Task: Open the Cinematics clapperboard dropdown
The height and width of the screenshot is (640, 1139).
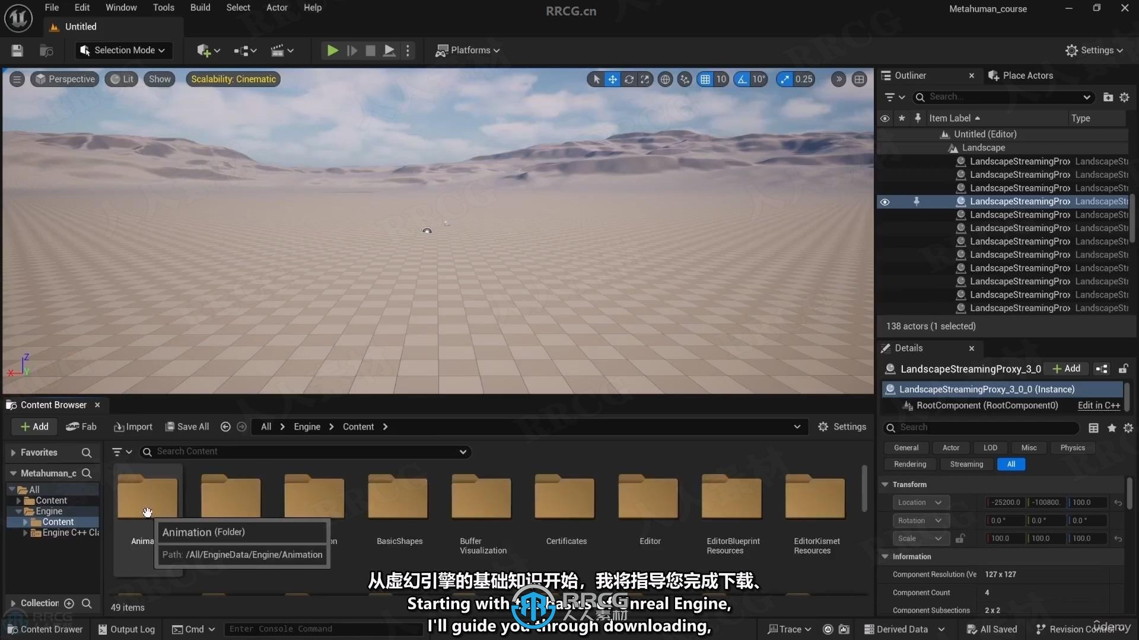Action: [x=282, y=50]
